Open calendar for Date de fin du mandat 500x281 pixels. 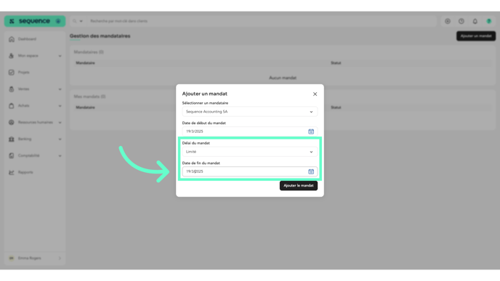tap(311, 171)
